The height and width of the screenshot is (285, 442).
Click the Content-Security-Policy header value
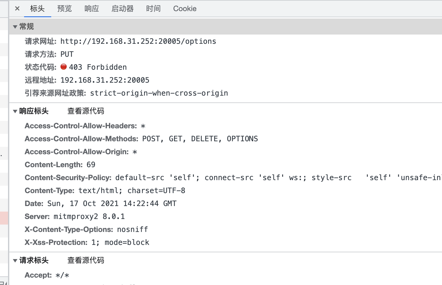point(278,178)
